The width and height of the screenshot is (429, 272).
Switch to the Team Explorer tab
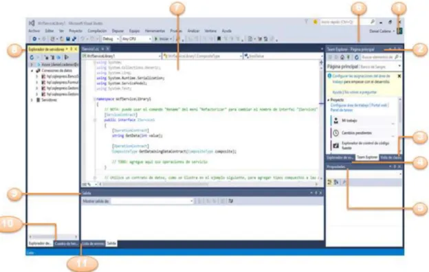[x=367, y=157]
